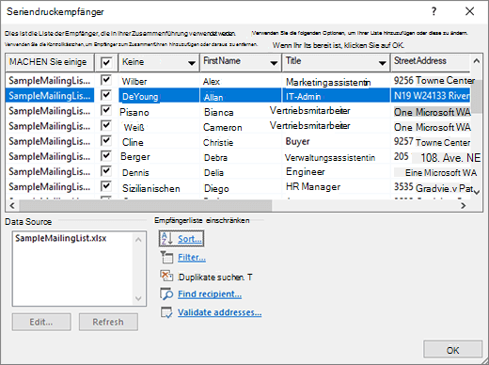The height and width of the screenshot is (365, 489).
Task: Click the 9256 Towne Center address
Action: pos(434,81)
